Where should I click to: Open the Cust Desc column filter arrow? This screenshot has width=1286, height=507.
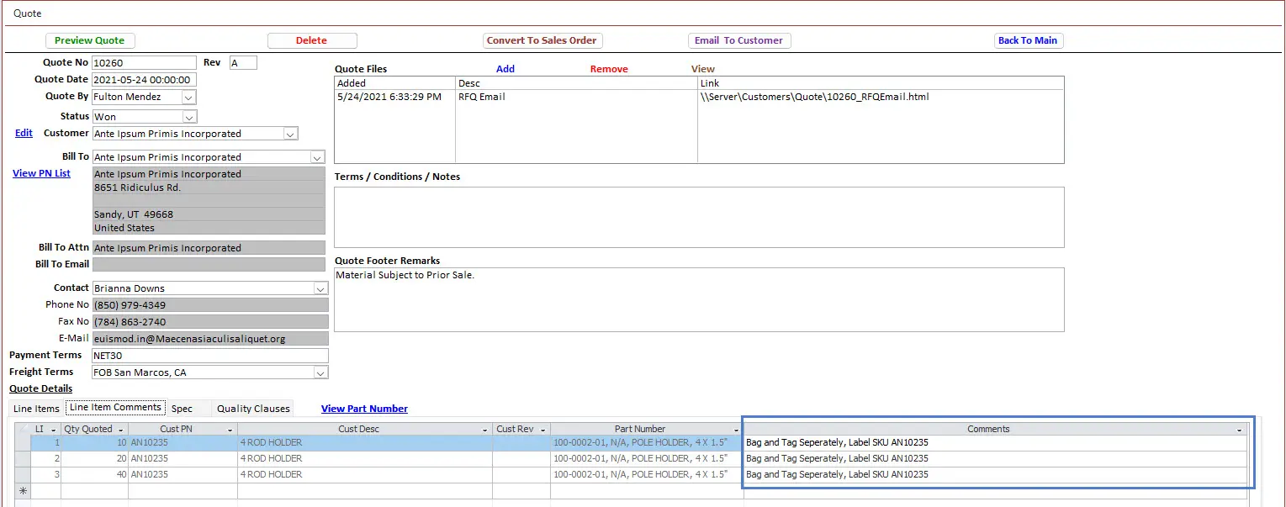point(485,430)
